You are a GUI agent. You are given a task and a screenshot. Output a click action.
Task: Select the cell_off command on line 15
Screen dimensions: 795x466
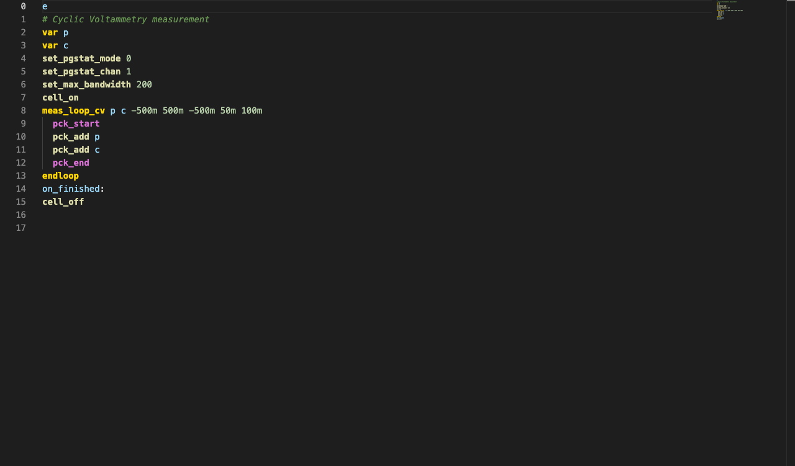coord(63,202)
